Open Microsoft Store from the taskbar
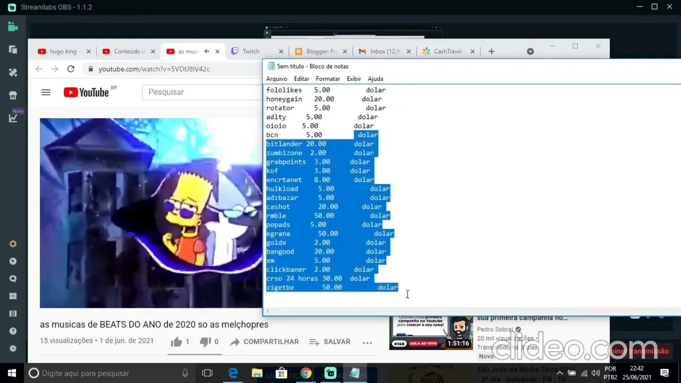This screenshot has width=681, height=383. (281, 373)
